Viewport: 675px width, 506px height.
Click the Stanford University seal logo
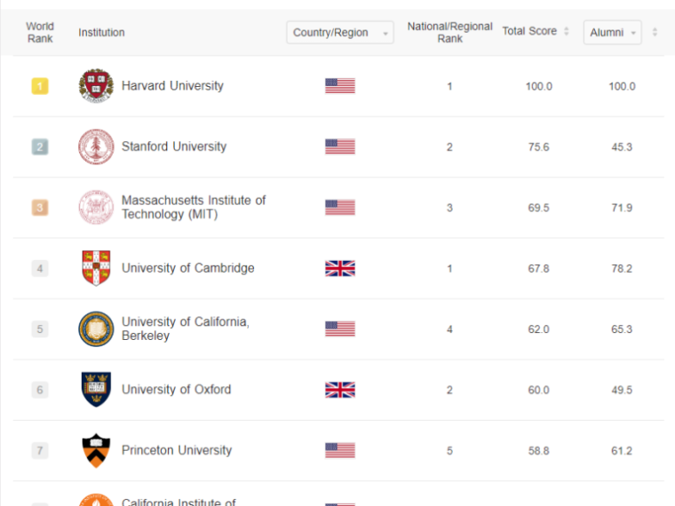coord(96,146)
